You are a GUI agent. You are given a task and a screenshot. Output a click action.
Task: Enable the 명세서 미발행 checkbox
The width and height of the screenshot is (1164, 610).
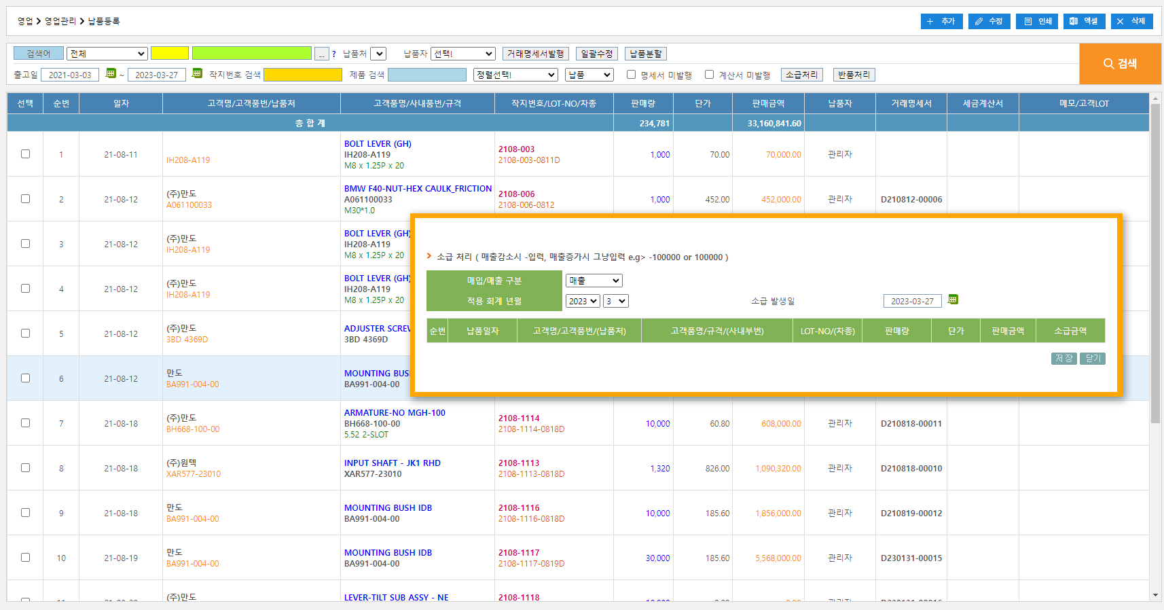(x=631, y=75)
